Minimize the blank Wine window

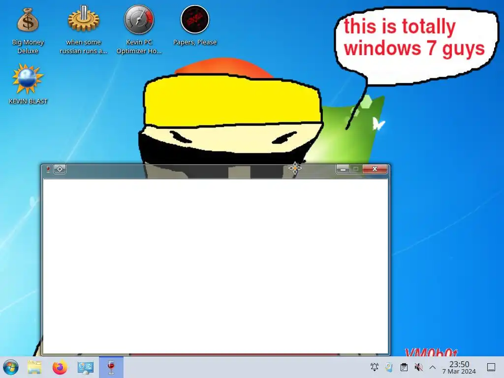click(x=343, y=169)
